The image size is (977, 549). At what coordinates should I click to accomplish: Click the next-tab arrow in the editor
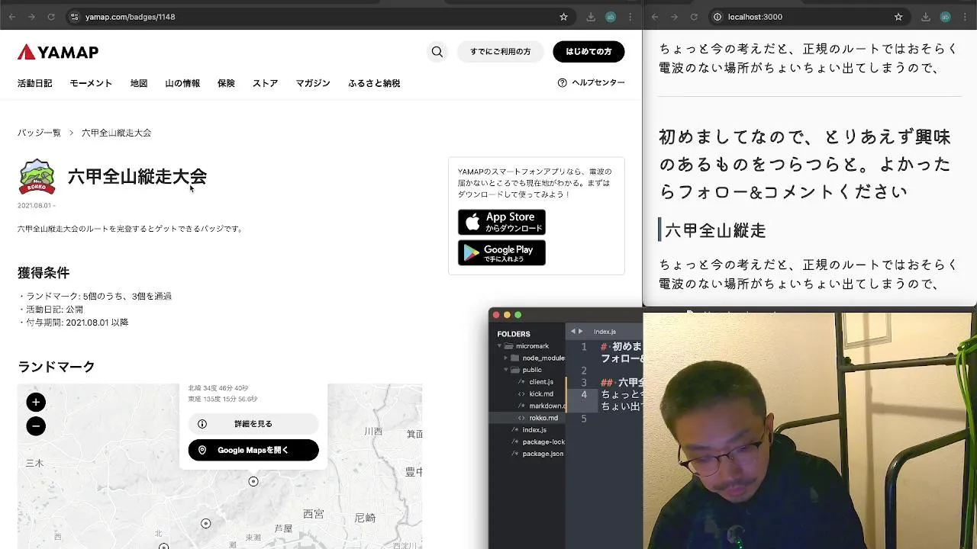(x=581, y=331)
